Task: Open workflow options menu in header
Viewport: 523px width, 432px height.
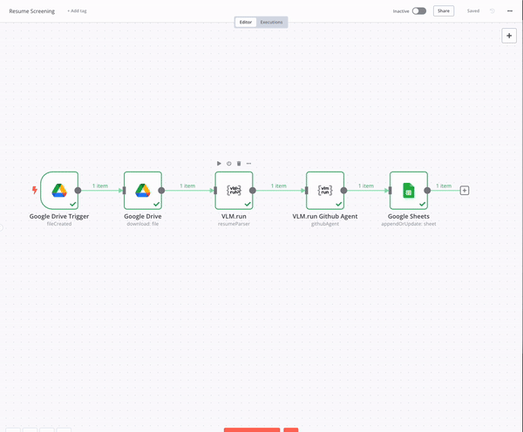Action: pyautogui.click(x=510, y=11)
